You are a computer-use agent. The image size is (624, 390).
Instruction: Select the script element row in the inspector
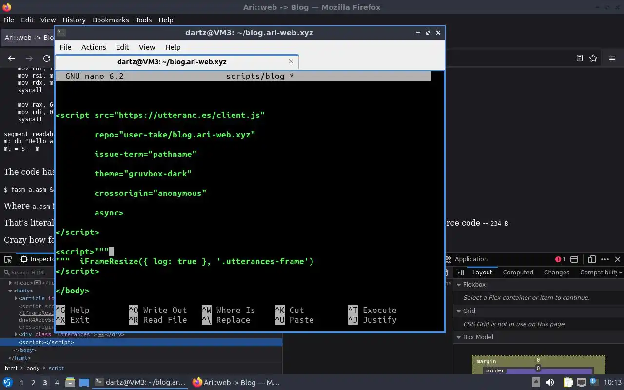(141, 342)
